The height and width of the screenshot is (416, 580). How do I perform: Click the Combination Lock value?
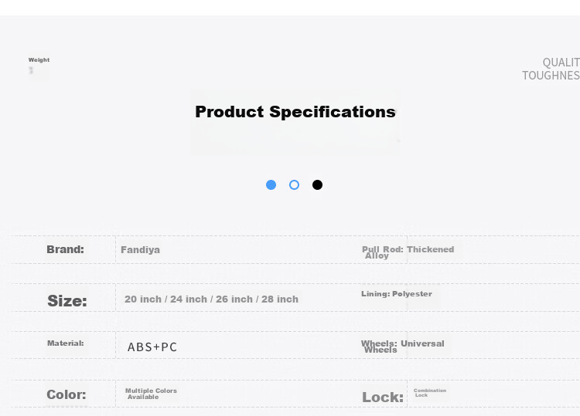tap(430, 393)
